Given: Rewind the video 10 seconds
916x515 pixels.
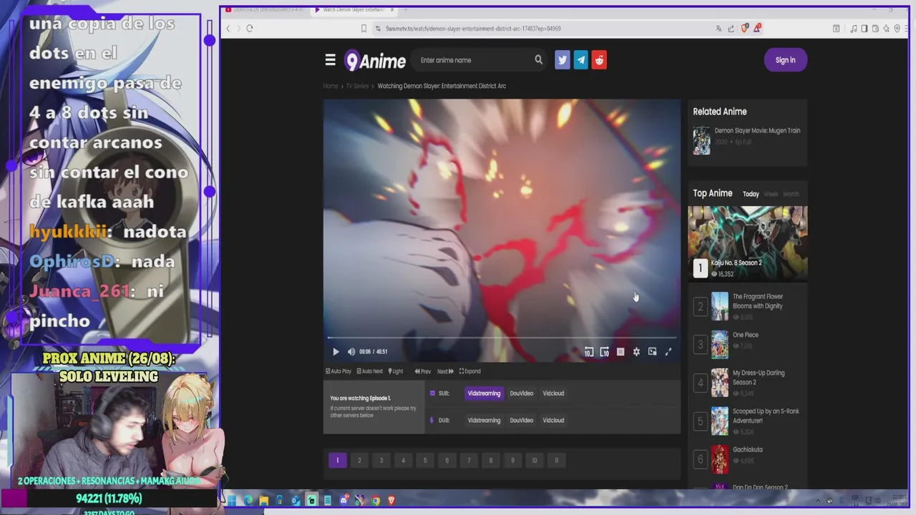Looking at the screenshot, I should (x=589, y=352).
